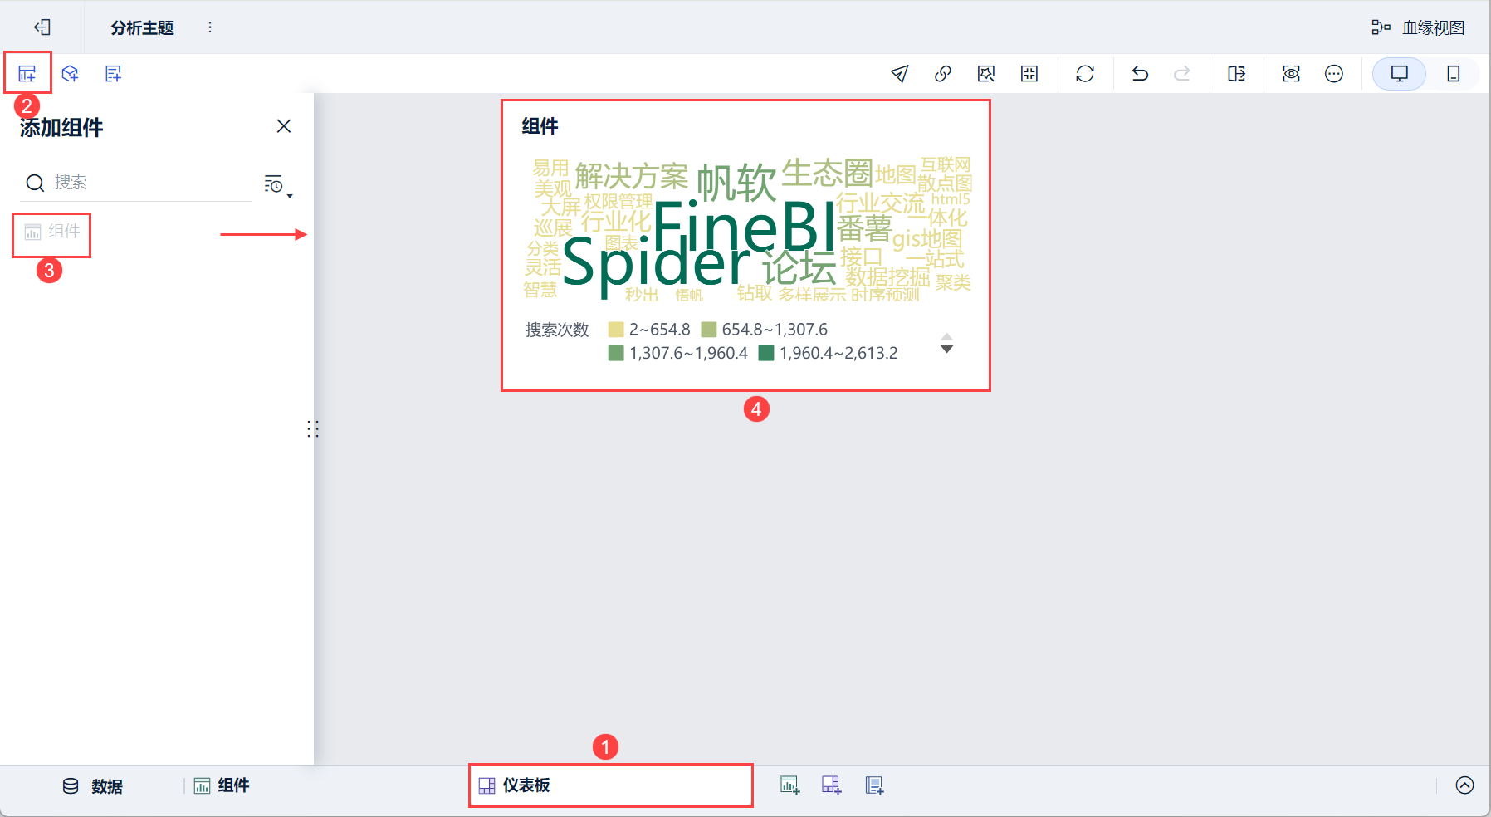Click the add new dashboard icon in bottom bar
This screenshot has height=817, width=1491.
click(831, 785)
